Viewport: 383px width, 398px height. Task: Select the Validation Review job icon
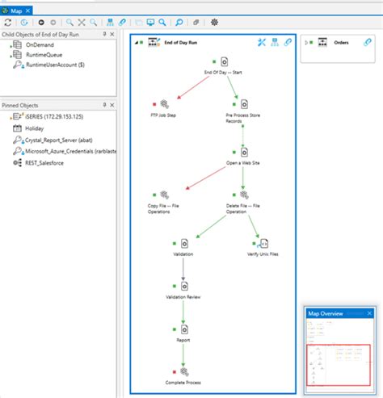coord(184,286)
